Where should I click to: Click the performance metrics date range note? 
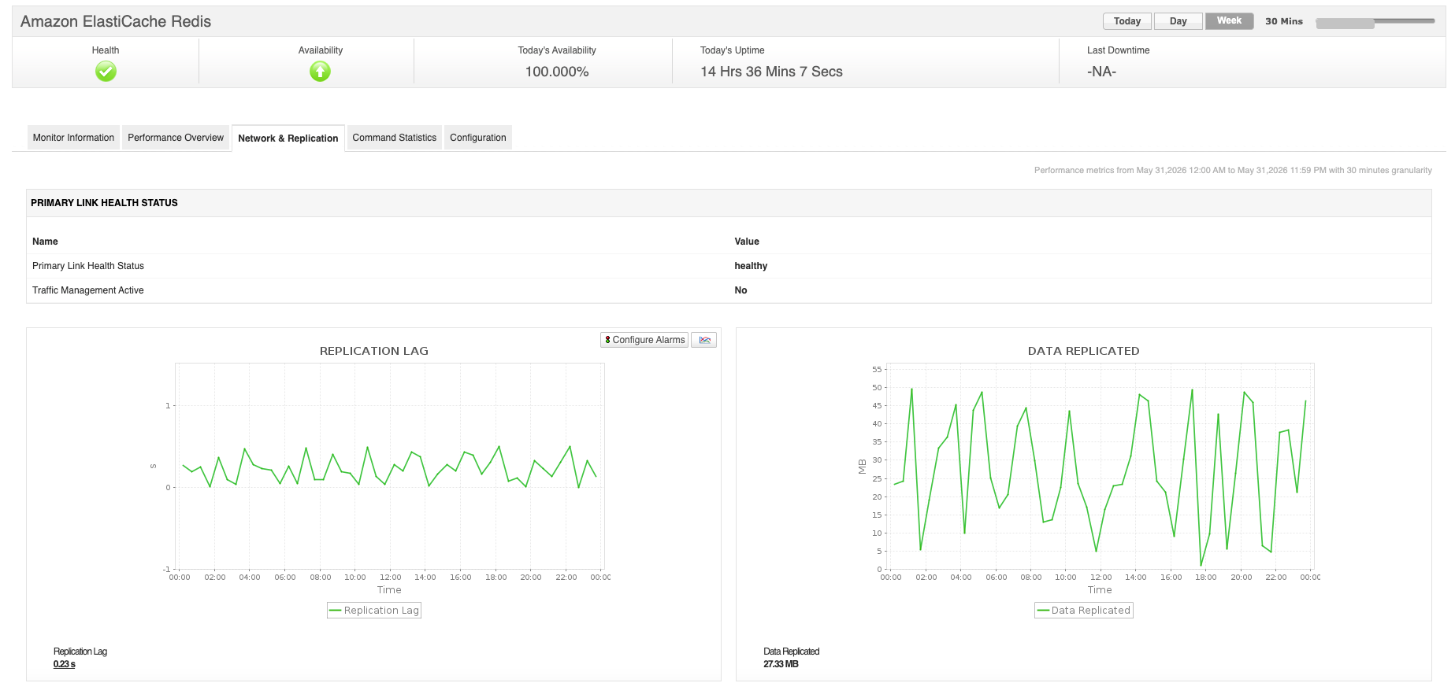(x=1233, y=170)
